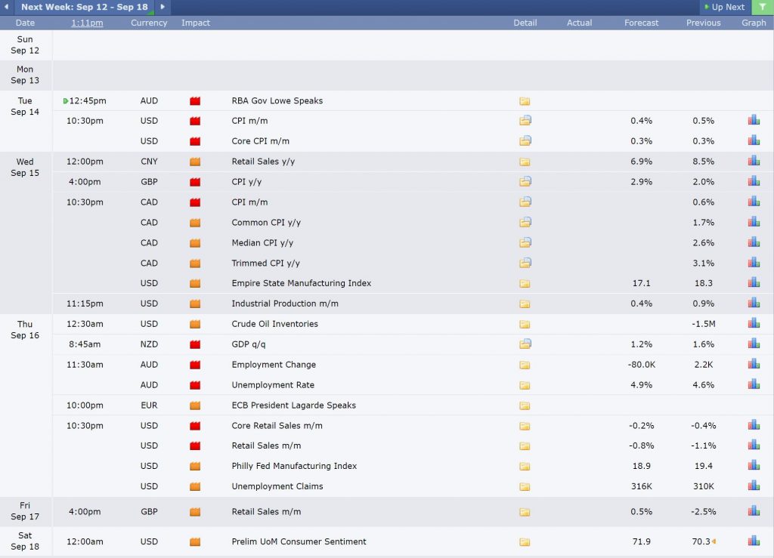The width and height of the screenshot is (774, 558).
Task: Open detail folder for NZD GDP q/q
Action: coord(525,344)
